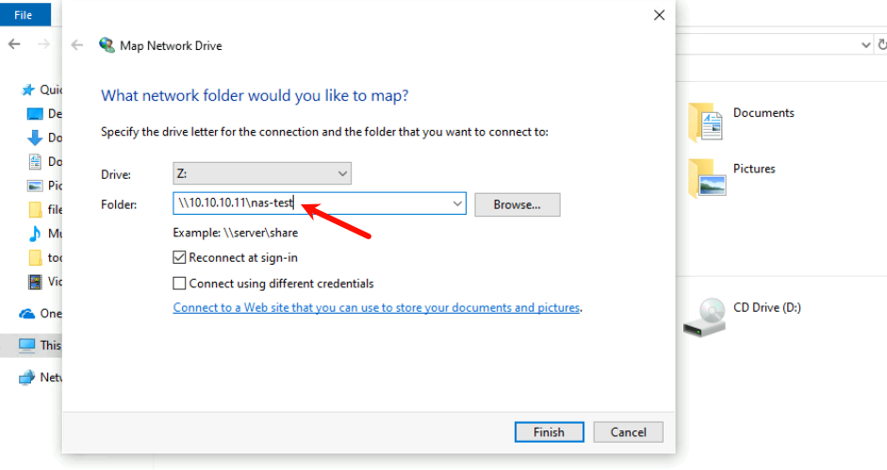Select the CD Drive (D:) icon

705,316
